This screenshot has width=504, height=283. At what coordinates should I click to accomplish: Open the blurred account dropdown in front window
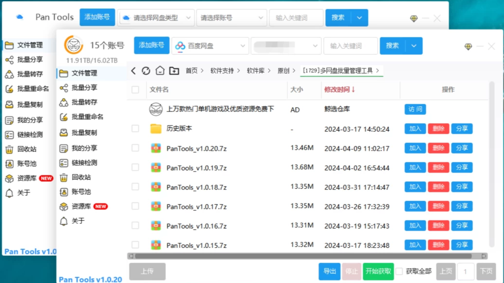(x=286, y=46)
